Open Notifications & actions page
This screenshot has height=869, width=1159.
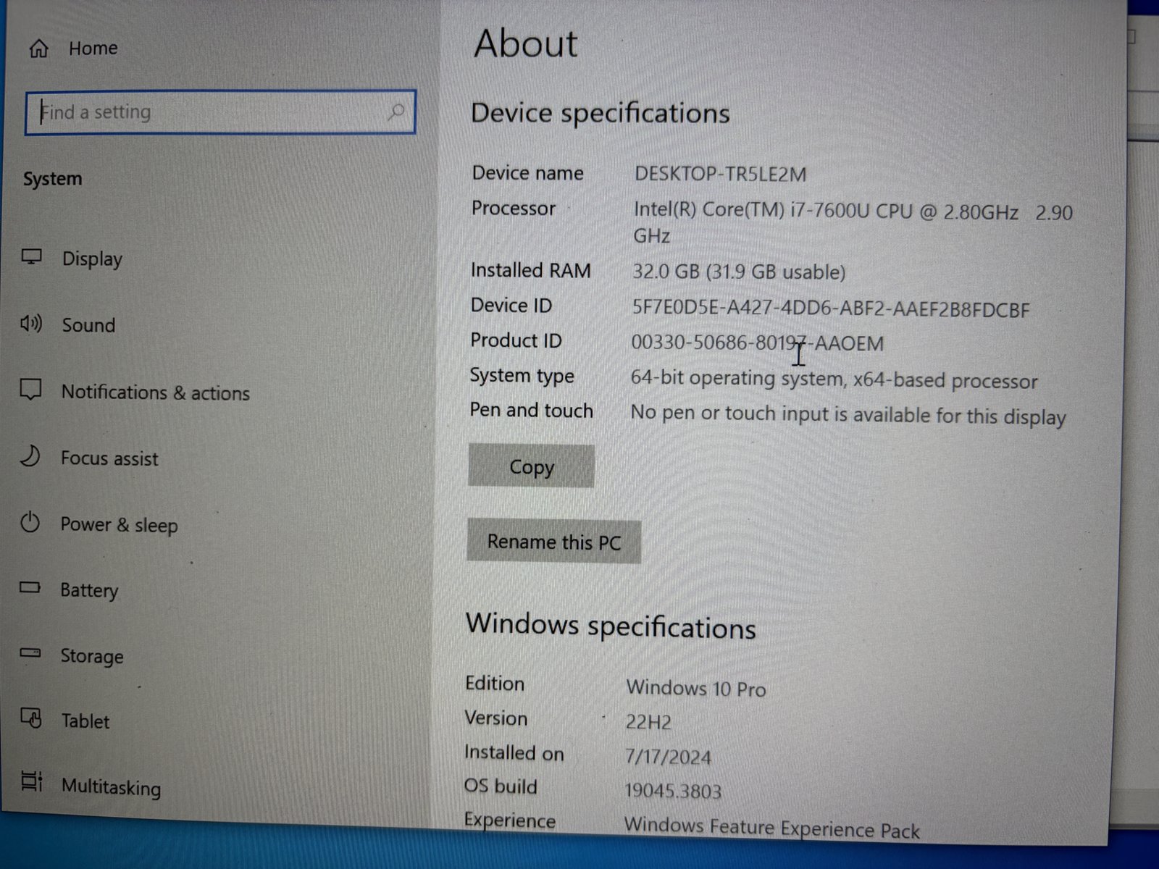pos(155,392)
